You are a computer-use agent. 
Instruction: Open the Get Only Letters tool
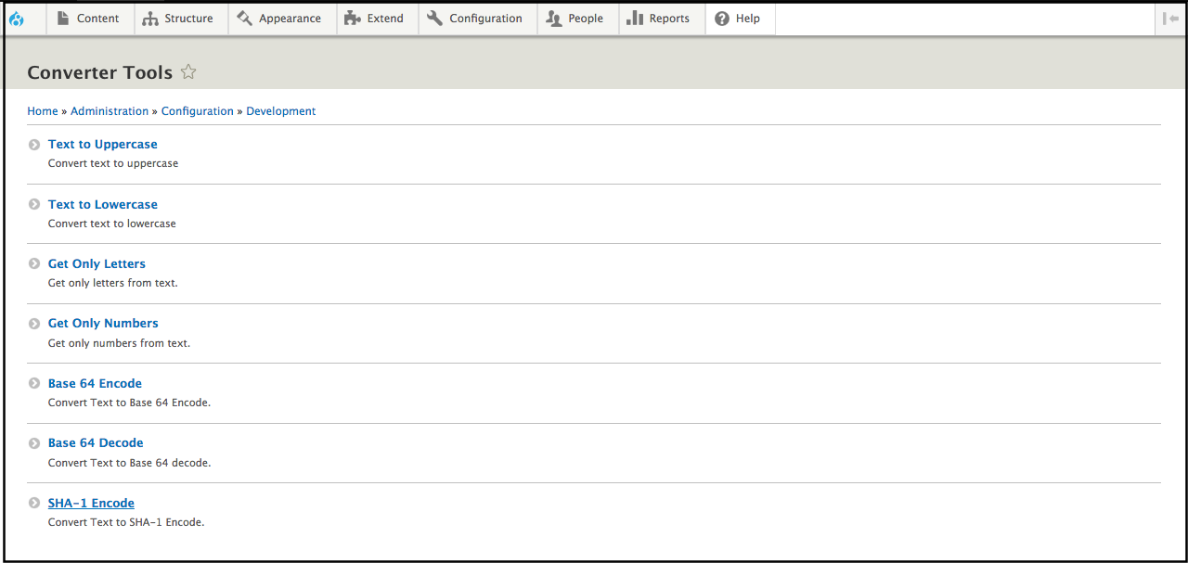click(x=97, y=264)
